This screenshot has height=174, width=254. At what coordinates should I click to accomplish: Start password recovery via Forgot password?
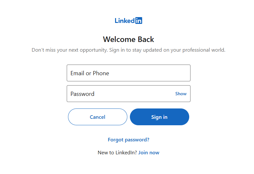[128, 140]
